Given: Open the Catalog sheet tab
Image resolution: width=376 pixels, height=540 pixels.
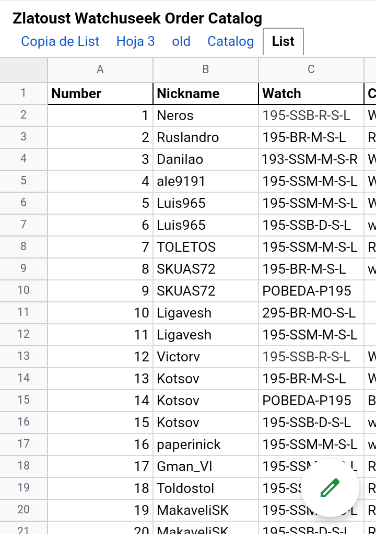Looking at the screenshot, I should click(230, 42).
